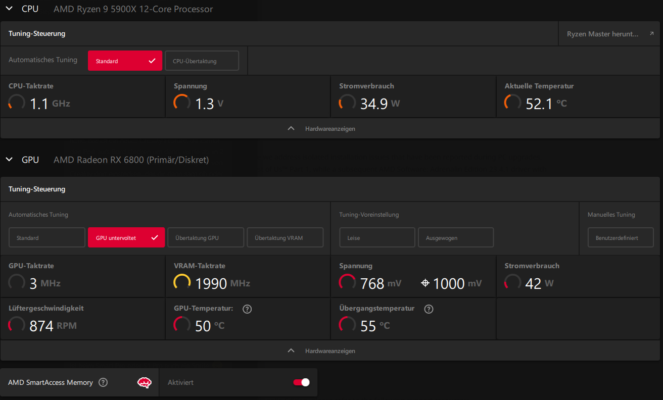Click the 55 °C junction temperature value
663x400 pixels.
(375, 326)
